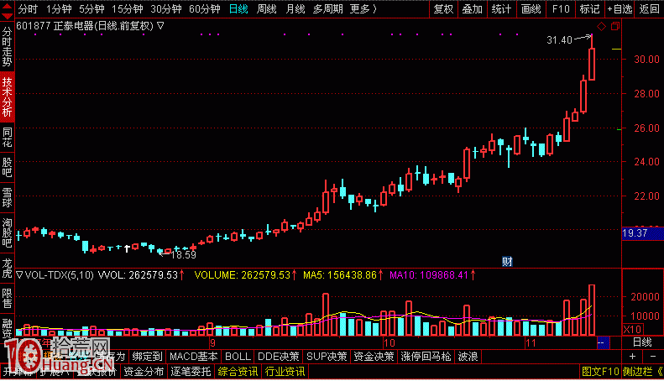Viewport: 664px width, 381px height.
Task: Click the MA10 volume average readout
Action: (429, 275)
